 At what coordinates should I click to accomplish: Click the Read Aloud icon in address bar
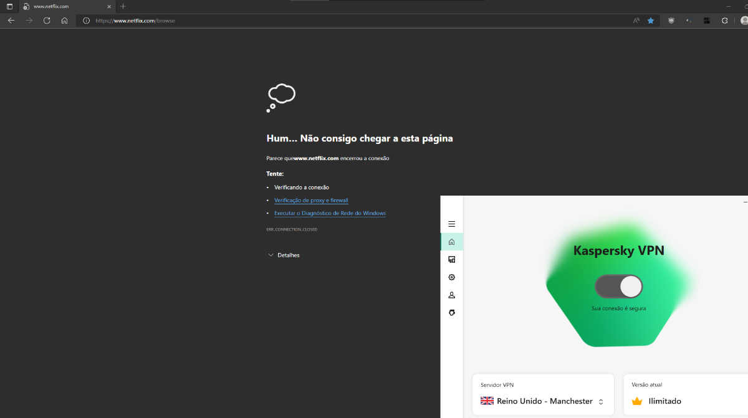(x=636, y=21)
